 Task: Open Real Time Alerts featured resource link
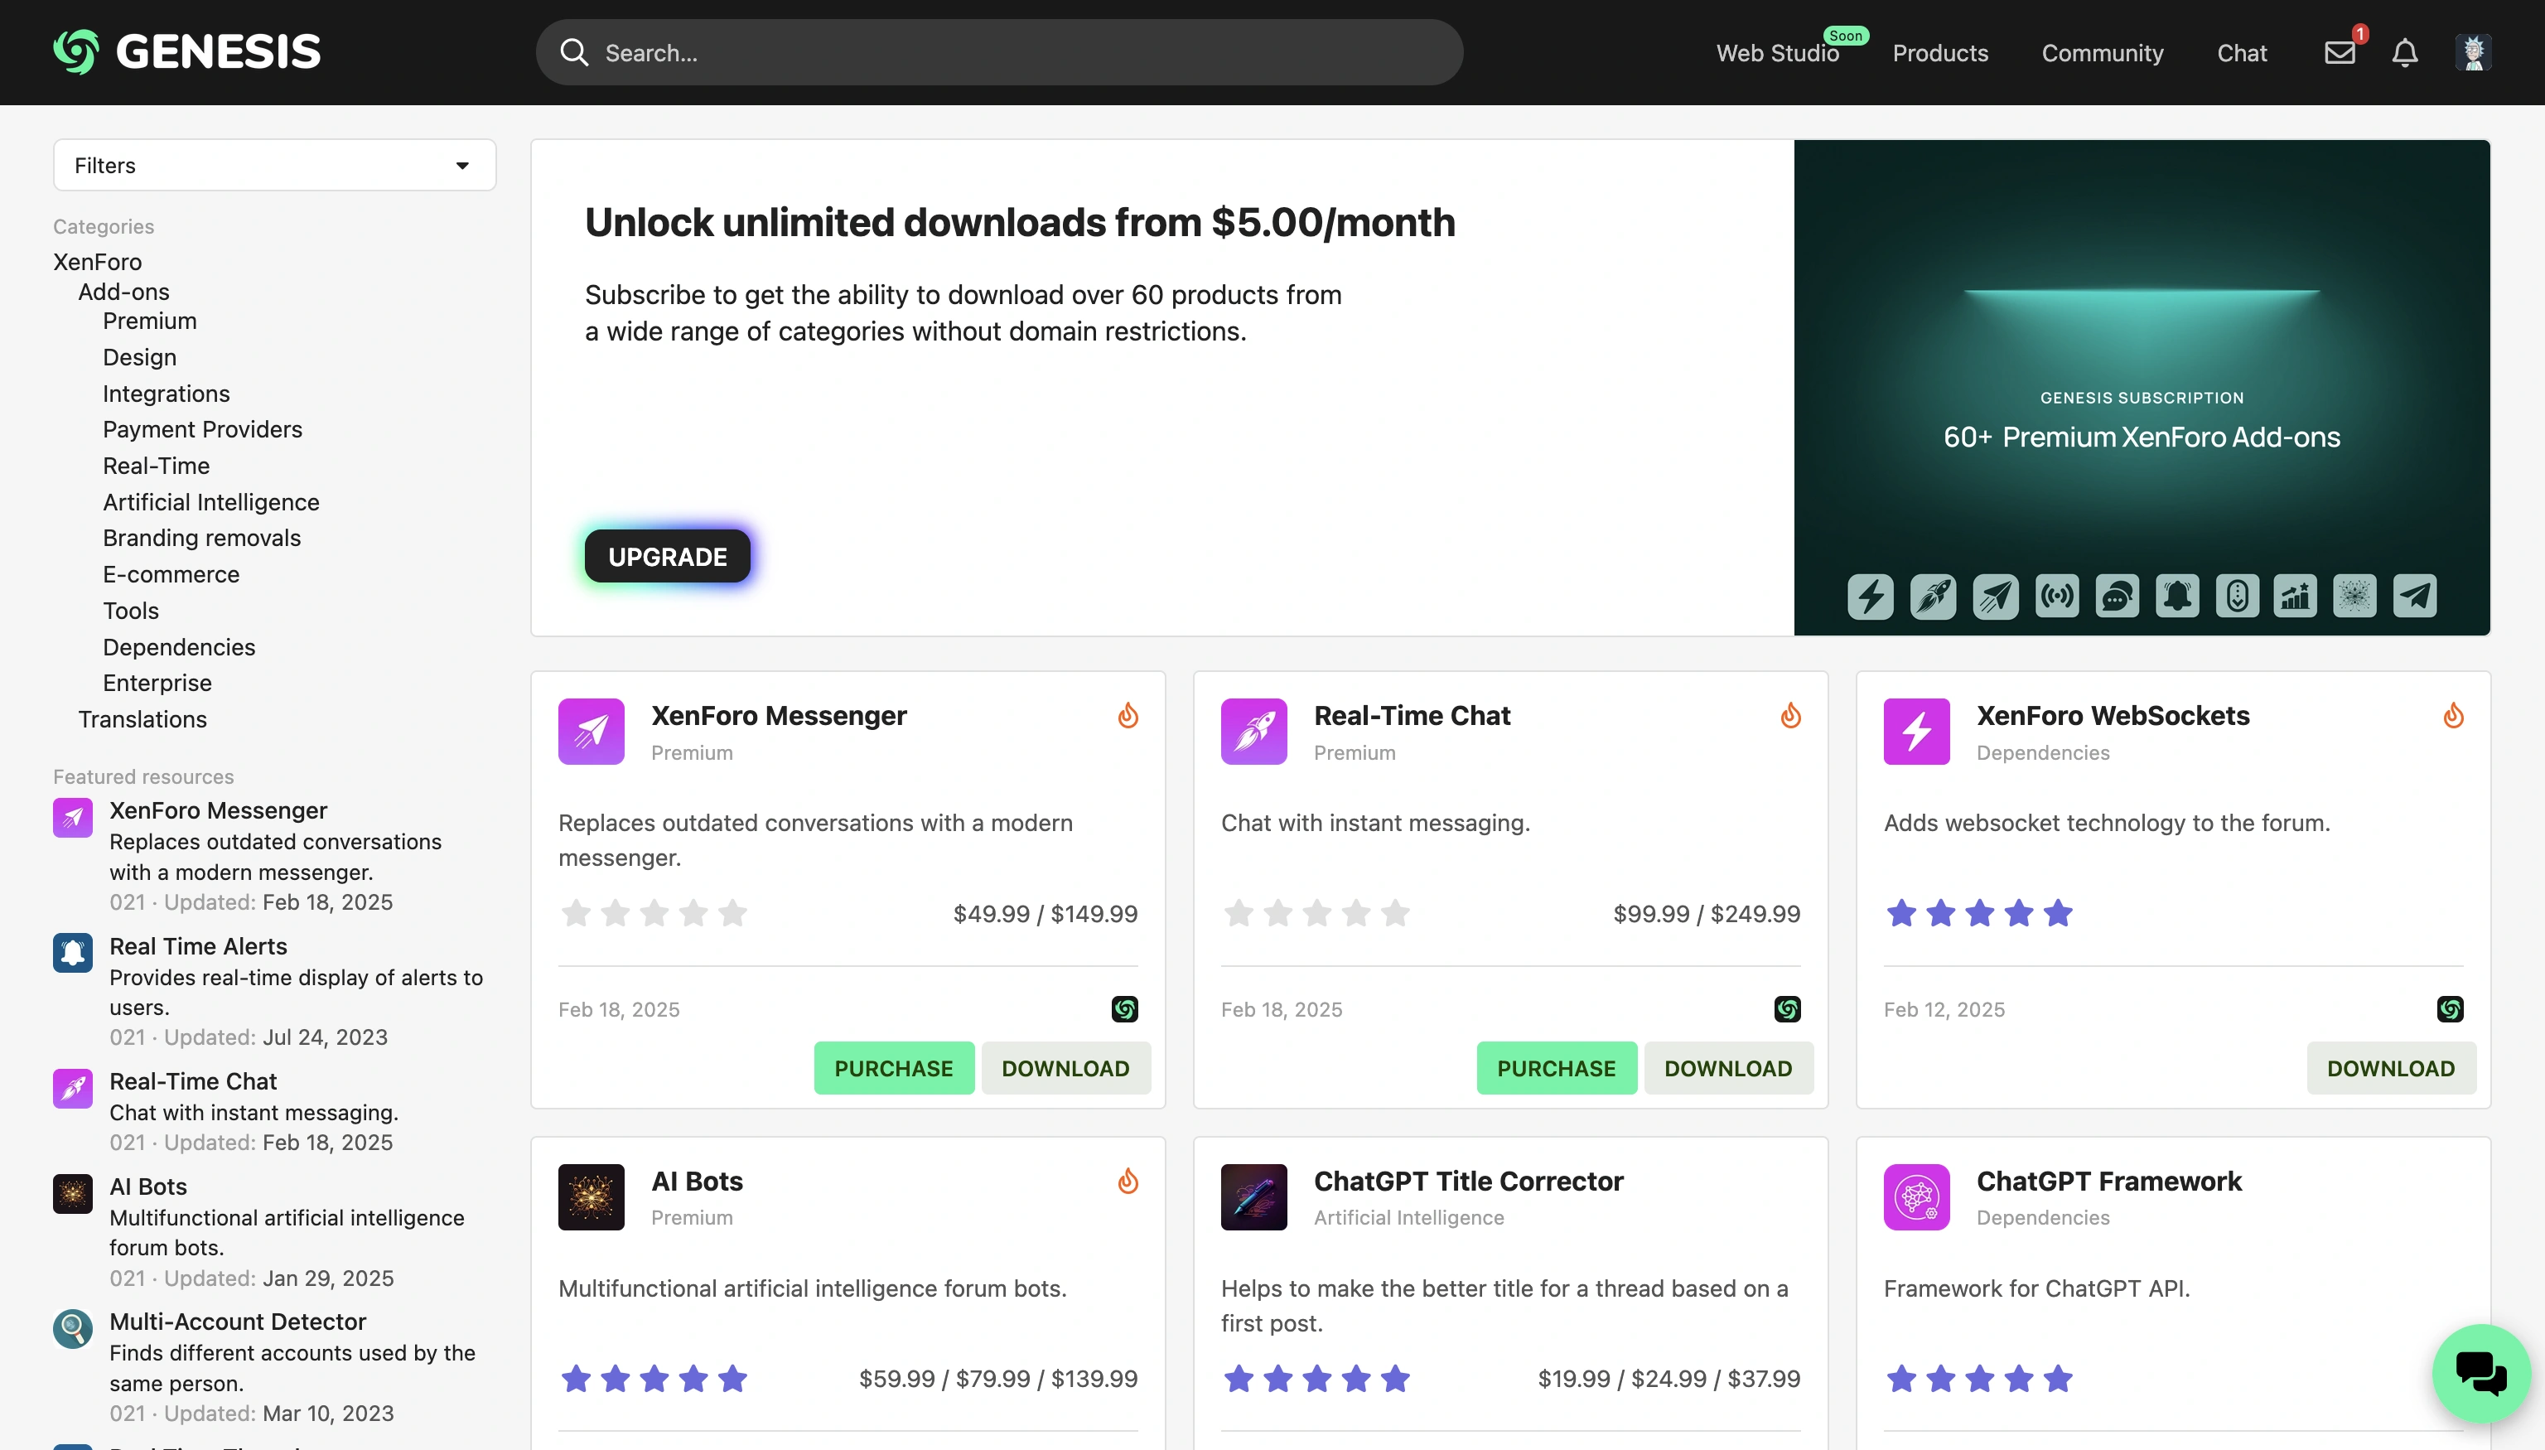[x=198, y=945]
